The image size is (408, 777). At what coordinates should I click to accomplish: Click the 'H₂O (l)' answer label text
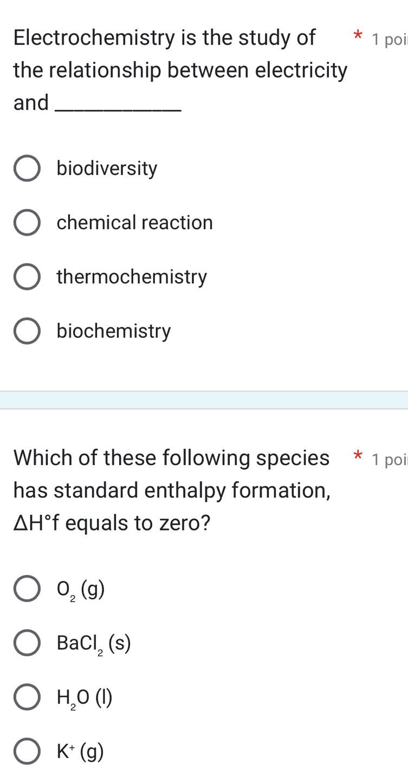click(85, 697)
